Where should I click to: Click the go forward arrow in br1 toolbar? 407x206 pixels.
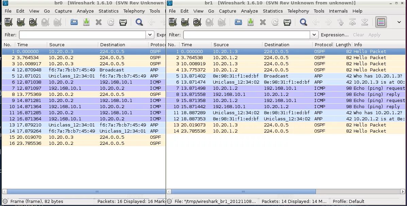pyautogui.click(x=328, y=22)
